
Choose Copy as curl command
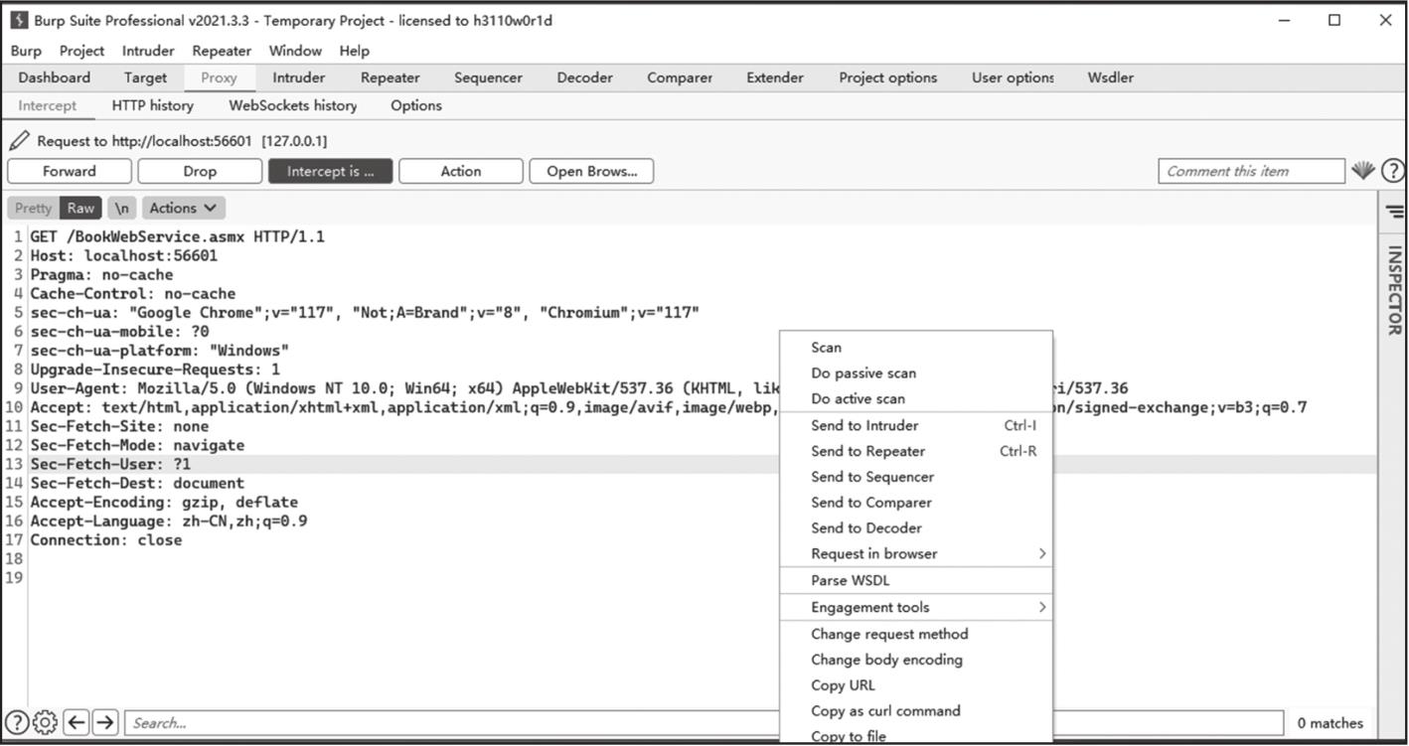(915, 711)
